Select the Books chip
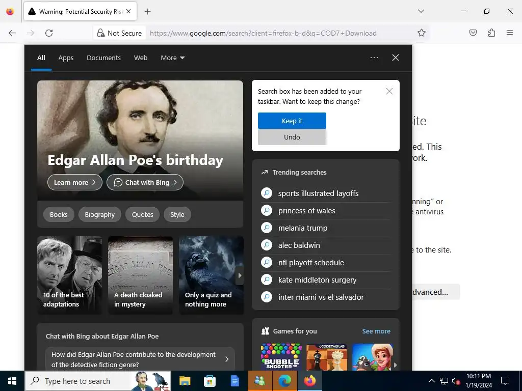 (x=59, y=214)
